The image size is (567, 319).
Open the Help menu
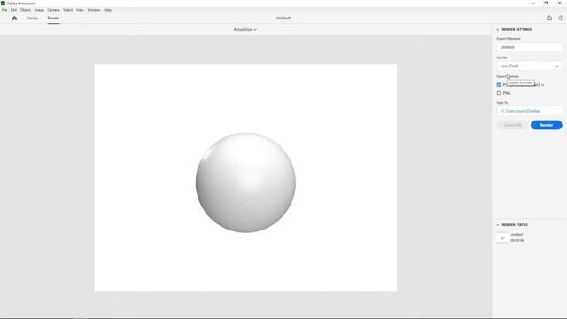point(107,10)
